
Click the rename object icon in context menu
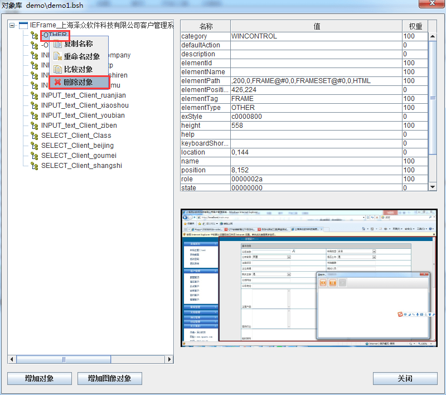pos(57,56)
